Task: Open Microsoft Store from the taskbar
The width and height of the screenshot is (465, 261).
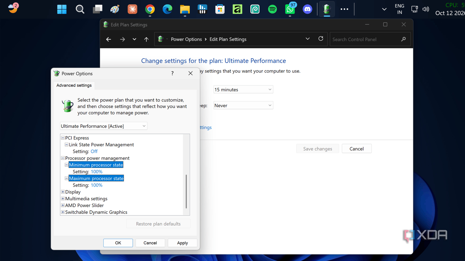Action: [220, 9]
